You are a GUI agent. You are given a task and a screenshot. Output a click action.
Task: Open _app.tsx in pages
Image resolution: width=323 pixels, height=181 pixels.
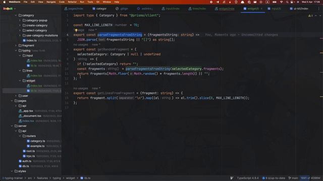pos(27,111)
